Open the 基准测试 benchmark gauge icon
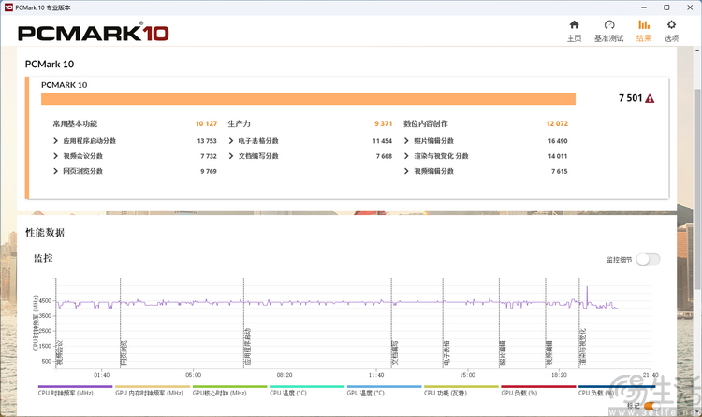Screen dimensions: 702x417 point(609,25)
